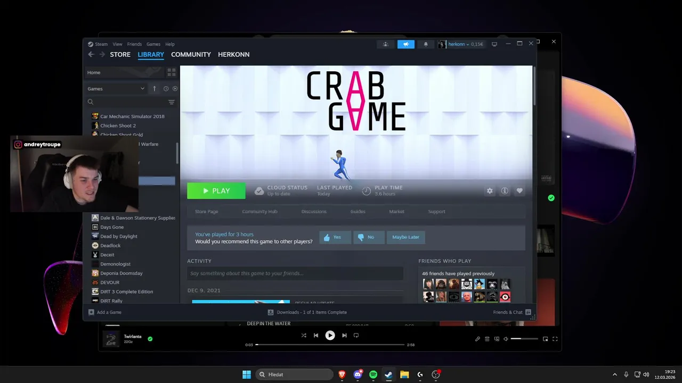
Task: Open Crab Game Market link
Action: click(396, 212)
